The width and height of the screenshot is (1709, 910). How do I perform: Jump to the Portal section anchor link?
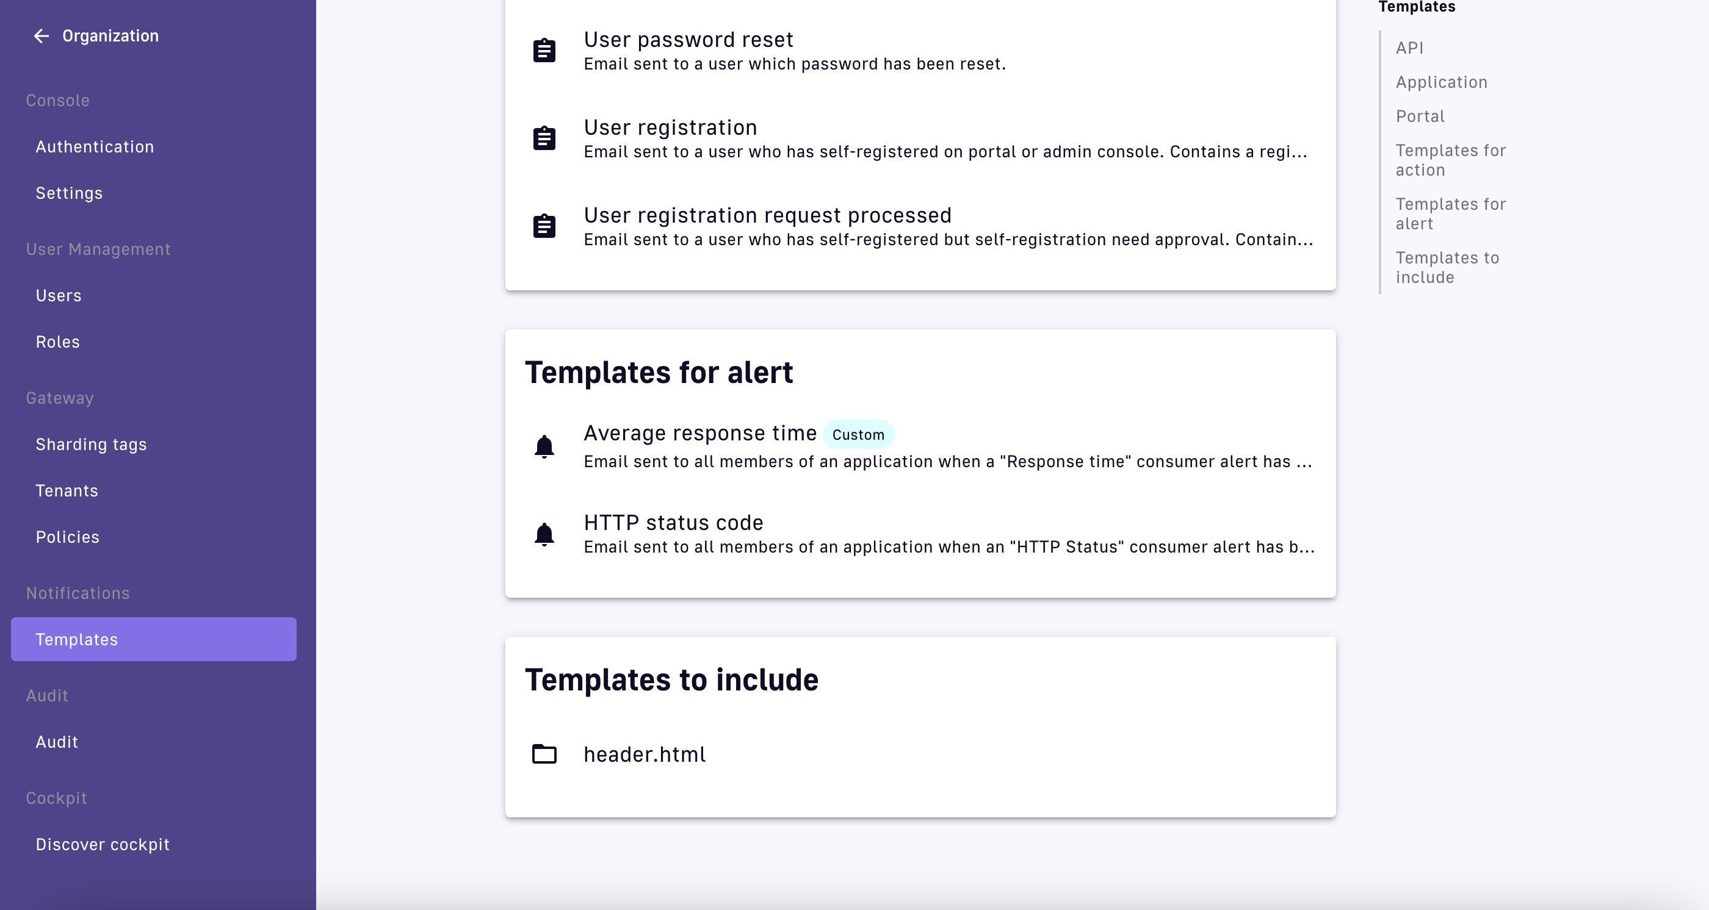(x=1420, y=116)
